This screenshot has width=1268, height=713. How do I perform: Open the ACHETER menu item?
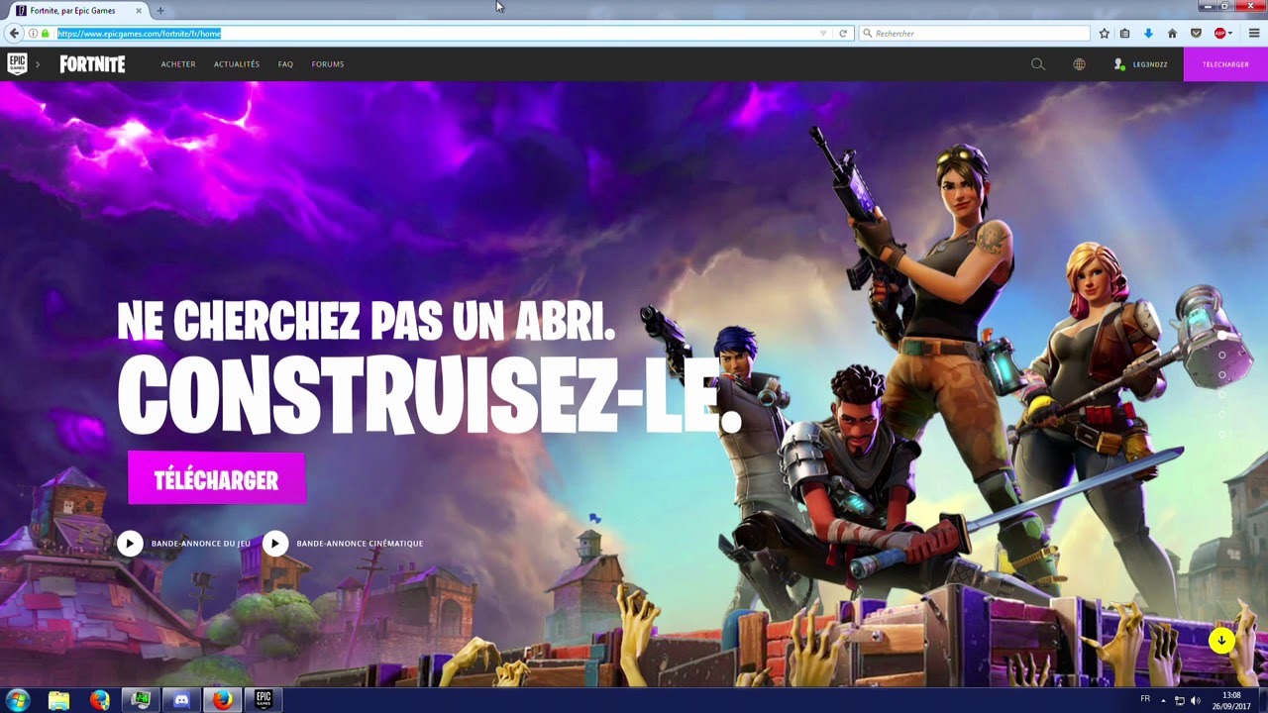point(178,64)
